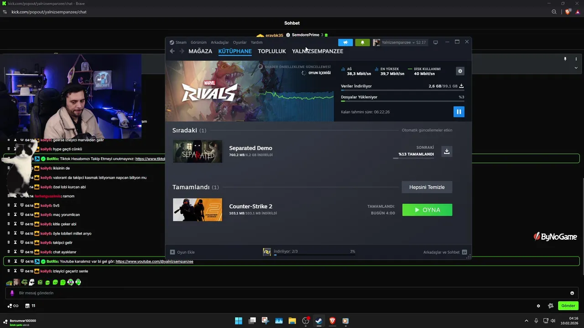The width and height of the screenshot is (584, 328).
Task: Click Steam announcements megaphone button
Action: tap(345, 42)
